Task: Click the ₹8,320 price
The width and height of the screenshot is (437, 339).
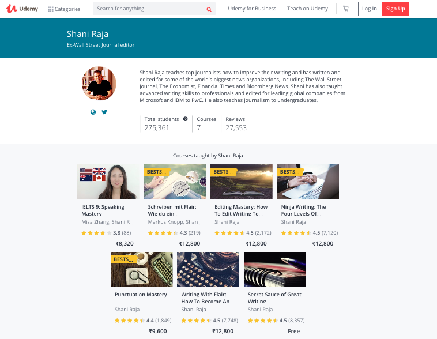Action: point(125,243)
